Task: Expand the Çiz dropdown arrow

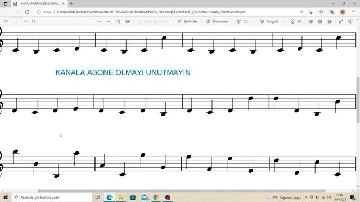Action: [x=253, y=21]
